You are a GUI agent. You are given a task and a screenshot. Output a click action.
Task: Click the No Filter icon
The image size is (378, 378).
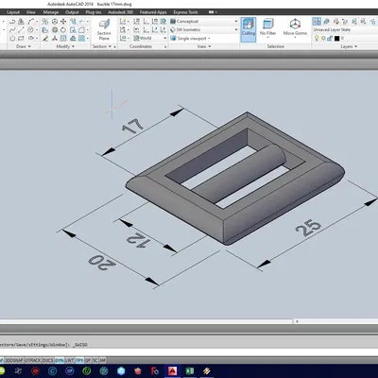(267, 24)
